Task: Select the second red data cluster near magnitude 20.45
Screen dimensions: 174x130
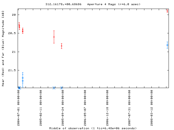Action: [x=23, y=31]
